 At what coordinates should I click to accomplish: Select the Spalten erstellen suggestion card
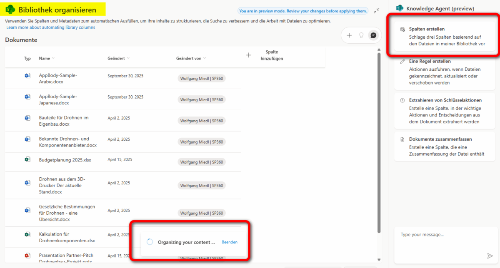(444, 36)
